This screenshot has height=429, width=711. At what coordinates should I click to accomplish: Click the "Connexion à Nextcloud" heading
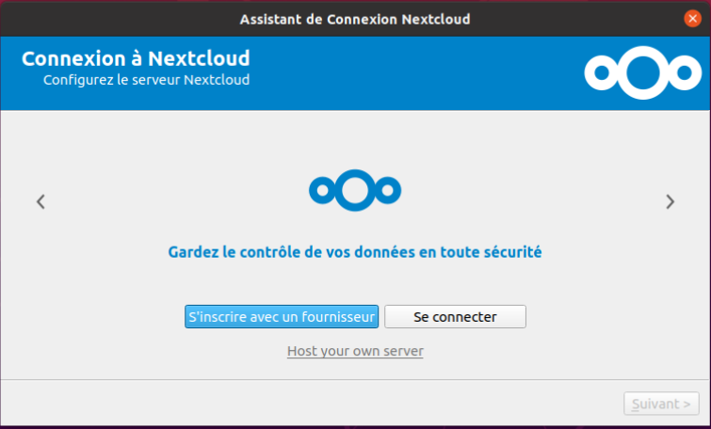tap(136, 58)
